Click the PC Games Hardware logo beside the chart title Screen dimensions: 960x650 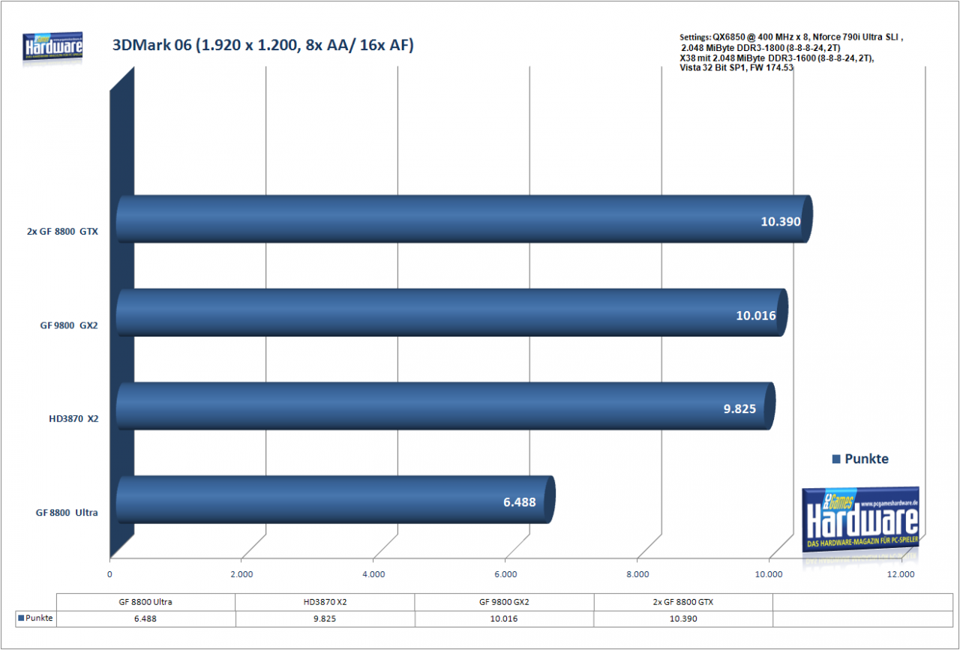(52, 49)
